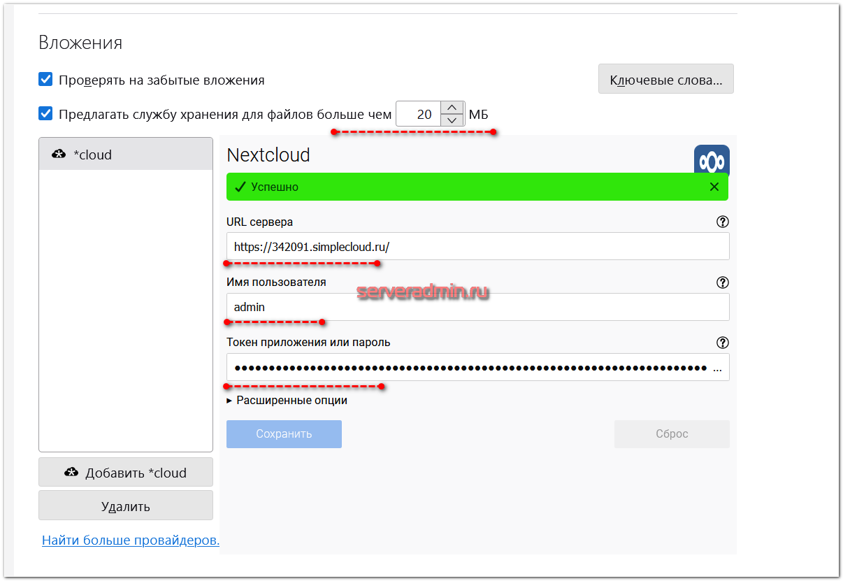Viewport: 843px width, 581px height.
Task: Click cloud icon on Добавить *cloud button
Action: coord(71,473)
